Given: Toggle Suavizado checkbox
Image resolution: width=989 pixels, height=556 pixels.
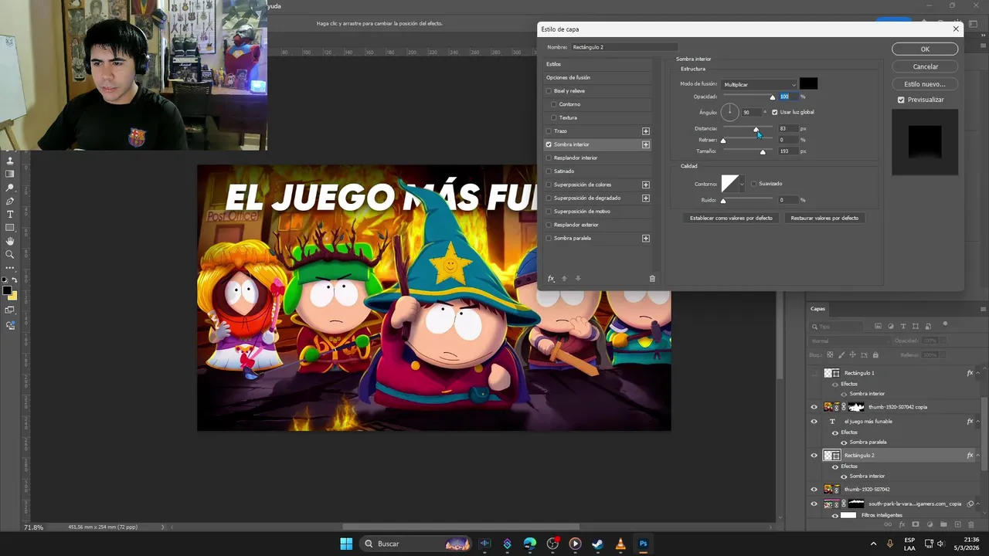Looking at the screenshot, I should [x=753, y=184].
